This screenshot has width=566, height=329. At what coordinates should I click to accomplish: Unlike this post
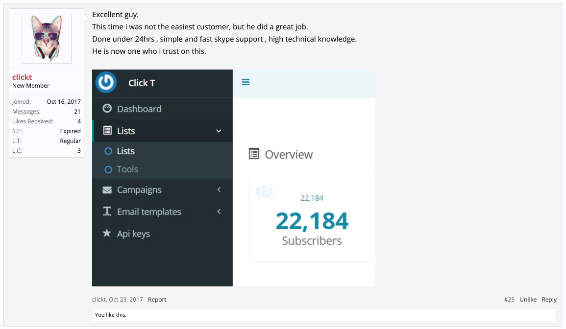point(528,300)
